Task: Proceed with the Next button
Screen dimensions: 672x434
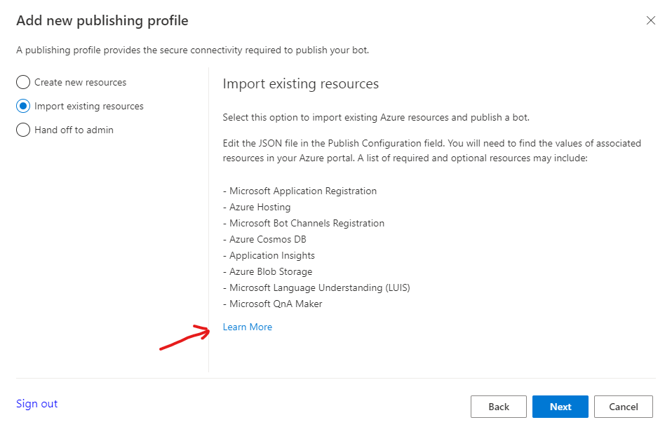Action: (x=560, y=407)
